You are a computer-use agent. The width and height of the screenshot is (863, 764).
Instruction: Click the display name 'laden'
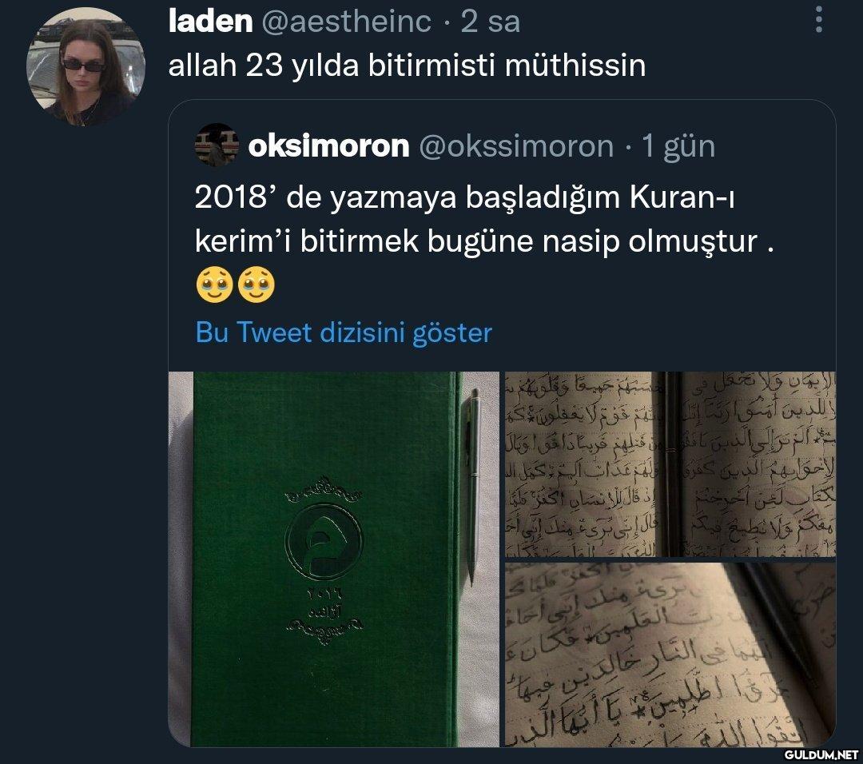pyautogui.click(x=210, y=22)
